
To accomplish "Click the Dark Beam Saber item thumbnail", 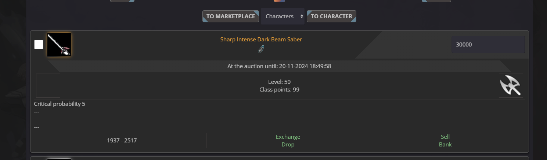I will pos(59,45).
